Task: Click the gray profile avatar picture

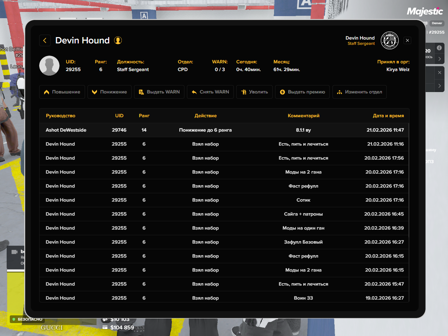Action: (49, 65)
